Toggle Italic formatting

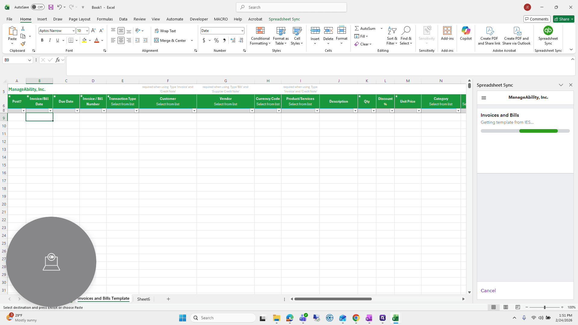coord(50,40)
